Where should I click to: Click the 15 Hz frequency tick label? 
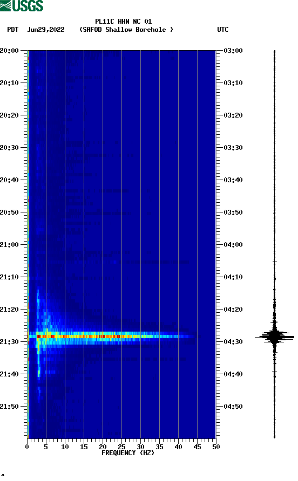[84, 446]
